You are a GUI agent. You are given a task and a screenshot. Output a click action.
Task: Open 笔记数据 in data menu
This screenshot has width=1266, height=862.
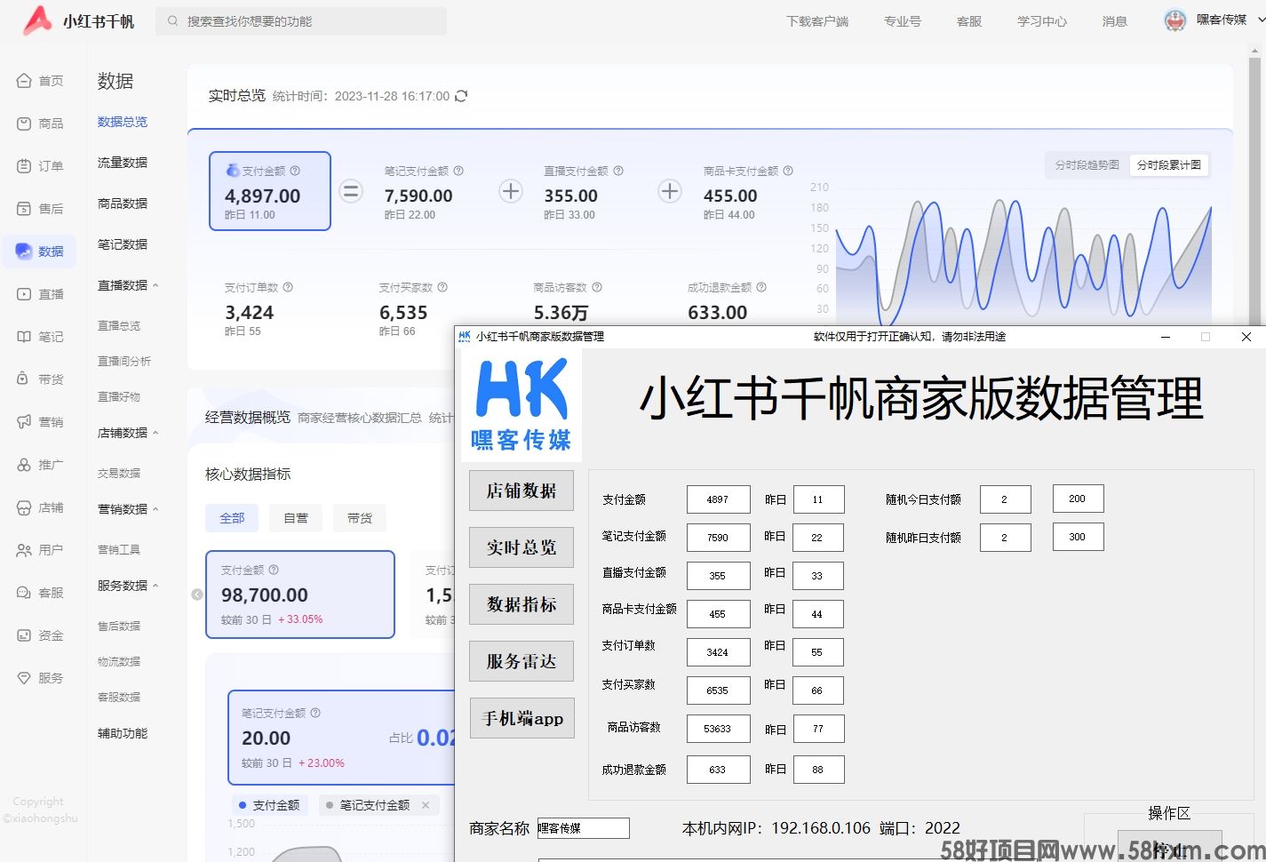tap(123, 244)
